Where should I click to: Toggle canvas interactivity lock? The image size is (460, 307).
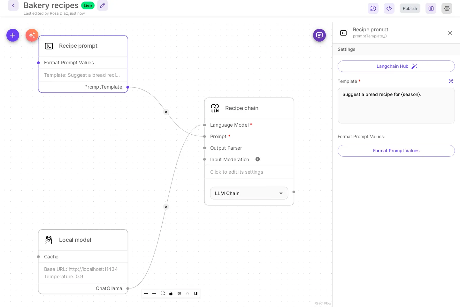pos(171,293)
